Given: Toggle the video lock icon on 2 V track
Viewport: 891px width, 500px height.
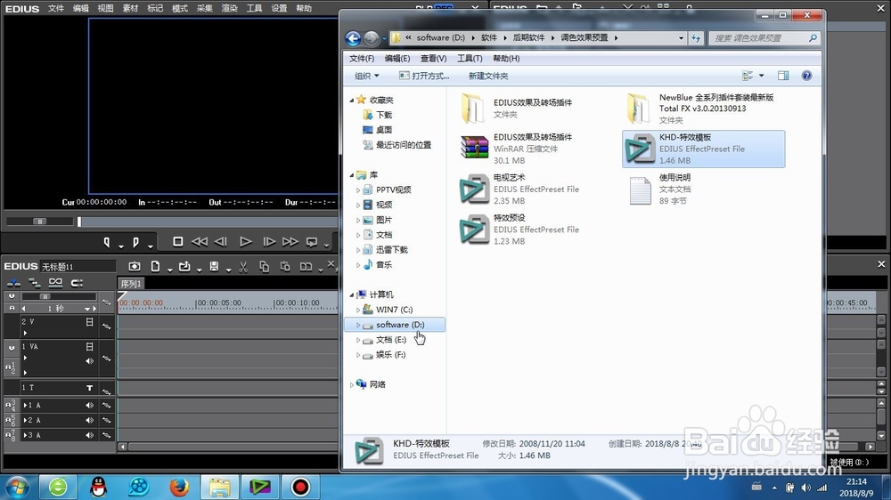Looking at the screenshot, I should pyautogui.click(x=89, y=322).
